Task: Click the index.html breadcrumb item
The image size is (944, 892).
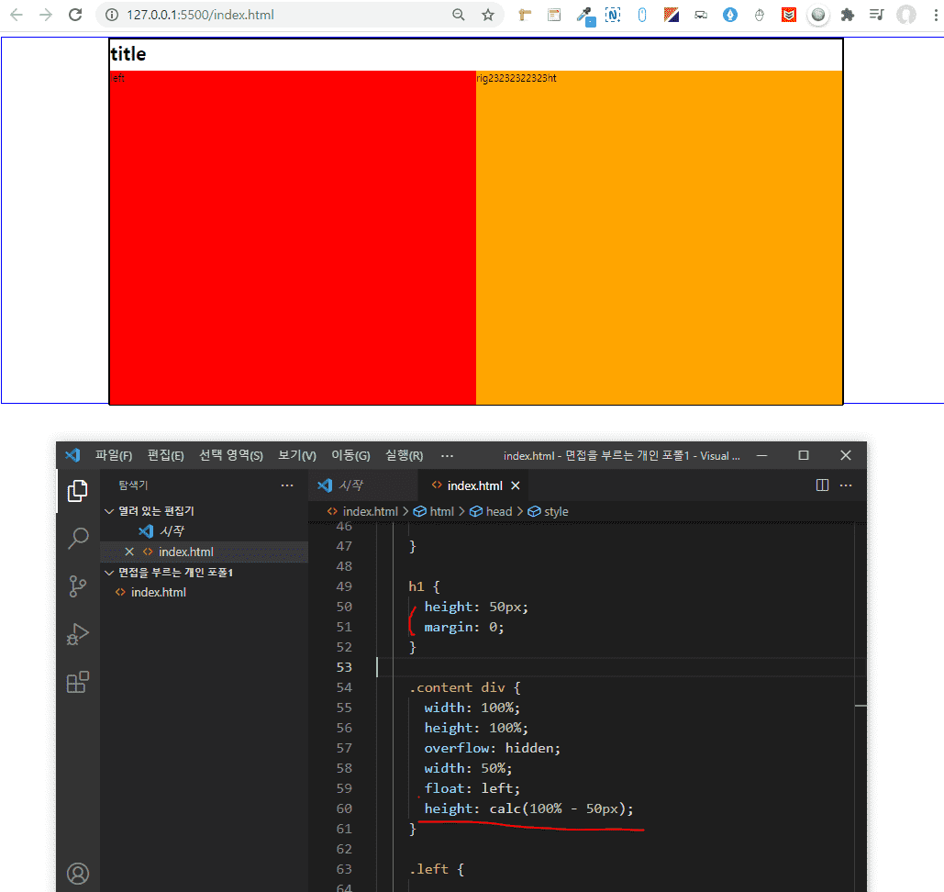Action: (362, 511)
